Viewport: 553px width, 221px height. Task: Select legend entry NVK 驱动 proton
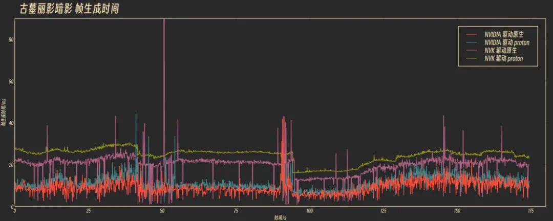504,58
